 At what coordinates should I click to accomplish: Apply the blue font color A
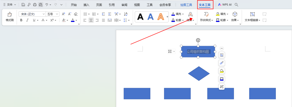coord(73,20)
